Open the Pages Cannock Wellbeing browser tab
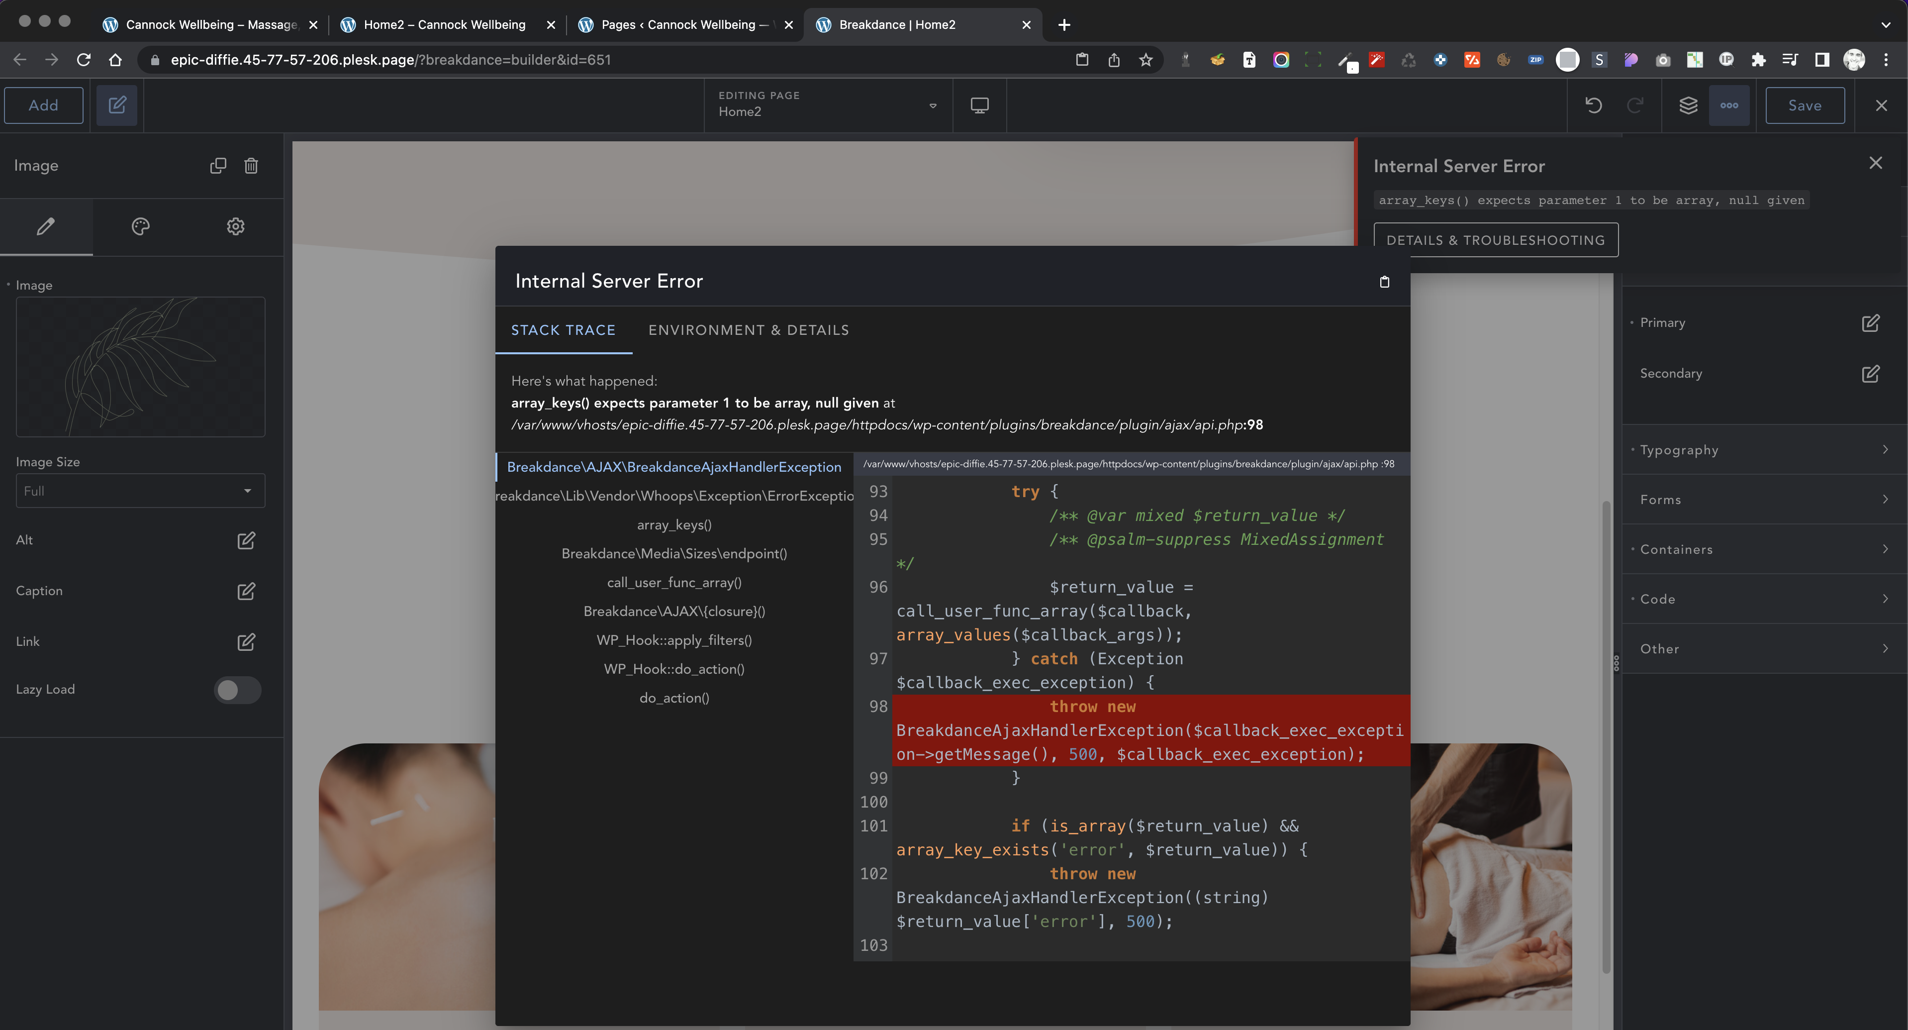The width and height of the screenshot is (1908, 1030). pyautogui.click(x=681, y=24)
